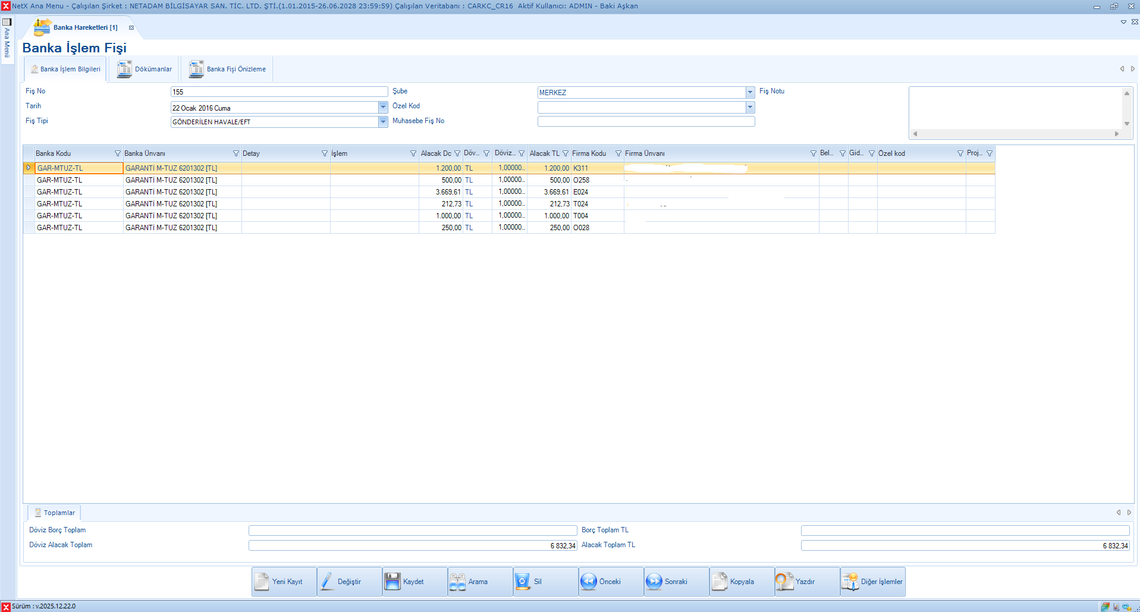Switch to the Dökümanlar tab
The height and width of the screenshot is (612, 1140).
coord(145,70)
